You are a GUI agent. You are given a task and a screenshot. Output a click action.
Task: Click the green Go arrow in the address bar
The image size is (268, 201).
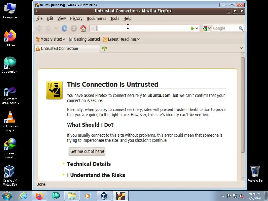pos(192,28)
